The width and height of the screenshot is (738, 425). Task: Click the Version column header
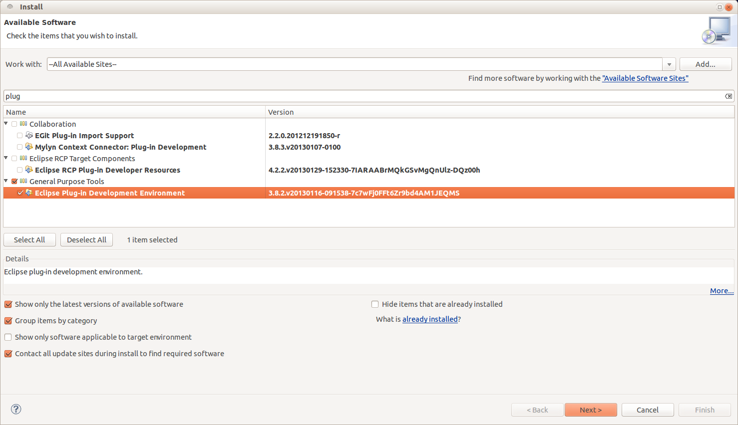(500, 112)
